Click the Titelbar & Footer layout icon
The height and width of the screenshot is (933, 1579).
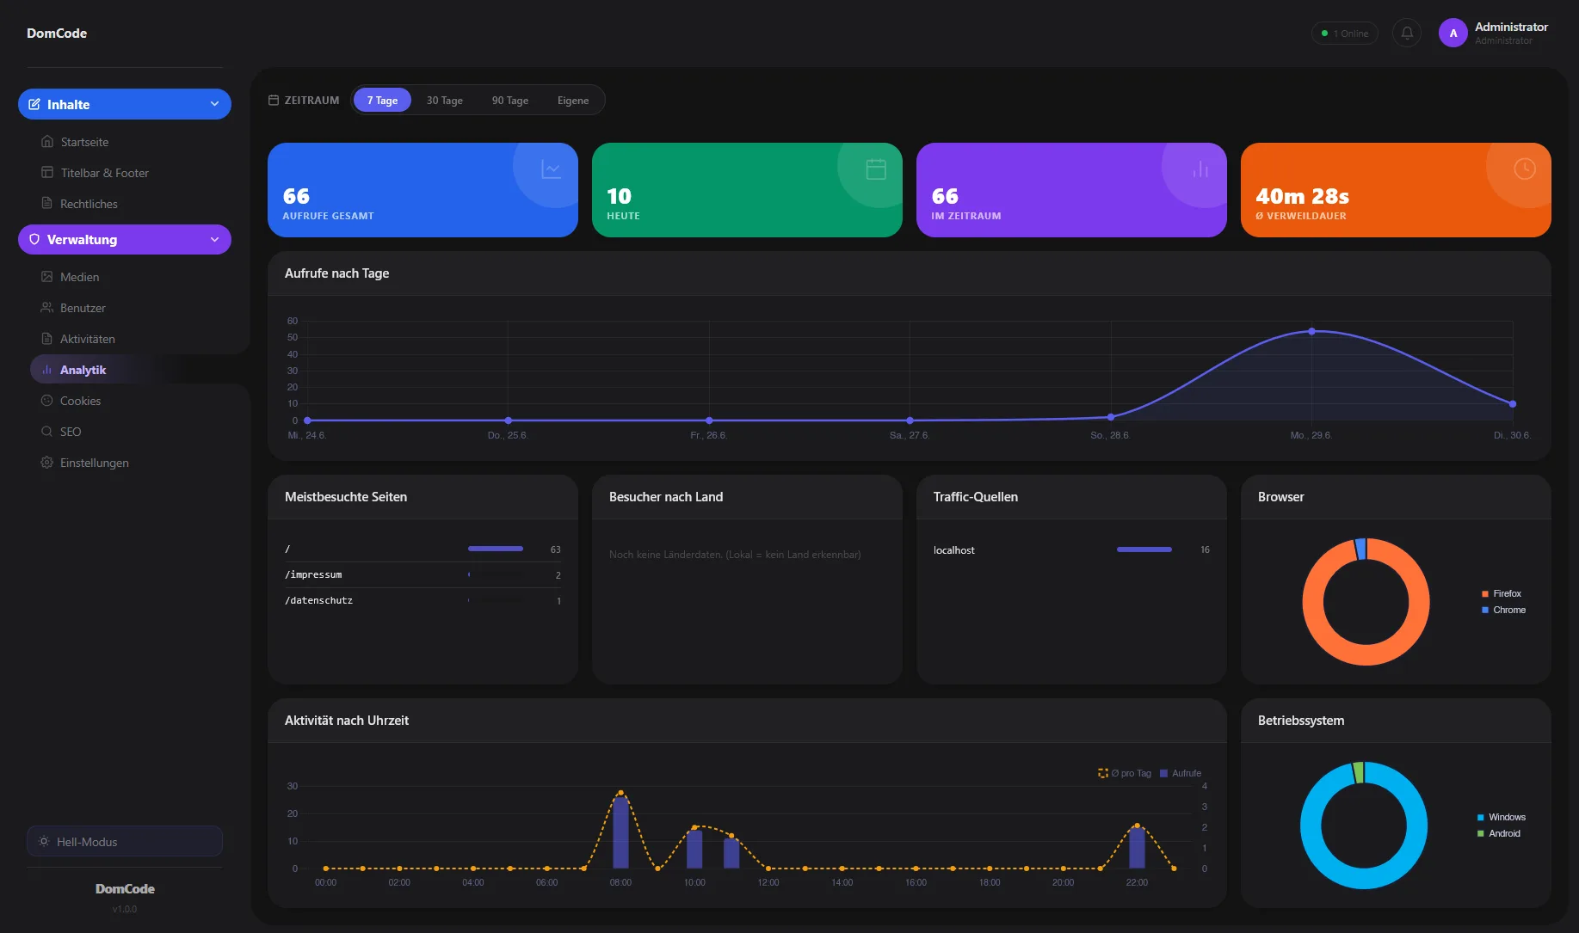[47, 173]
